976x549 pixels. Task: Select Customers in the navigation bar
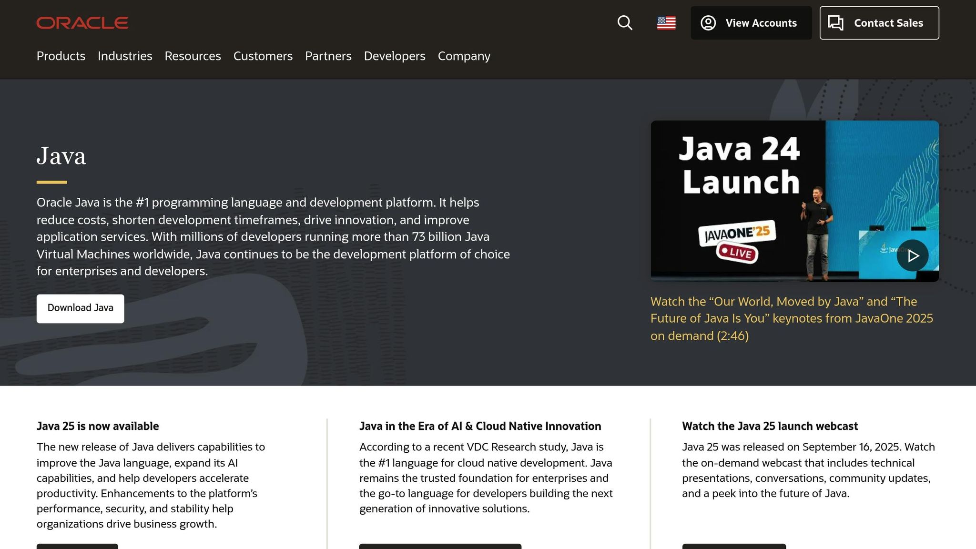pos(263,56)
